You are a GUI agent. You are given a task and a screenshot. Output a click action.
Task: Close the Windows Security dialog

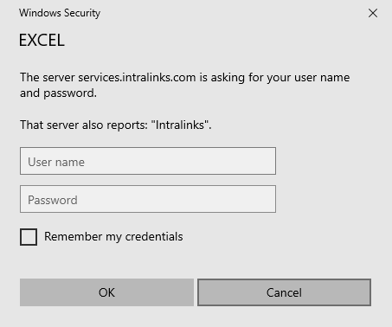[x=373, y=13]
